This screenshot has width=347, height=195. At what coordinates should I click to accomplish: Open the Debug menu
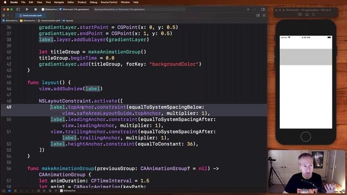(93, 2)
